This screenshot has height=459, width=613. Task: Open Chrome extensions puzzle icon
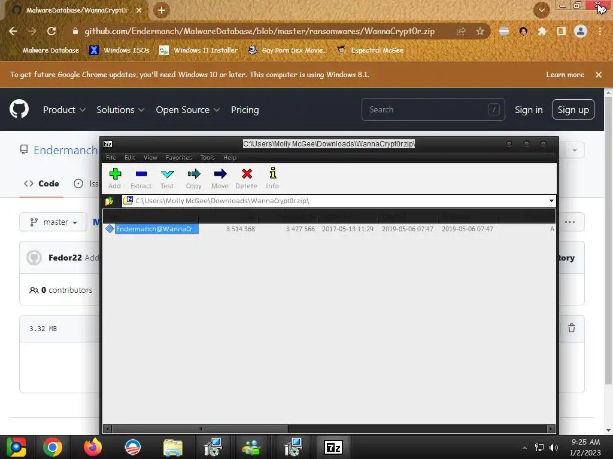[x=542, y=31]
